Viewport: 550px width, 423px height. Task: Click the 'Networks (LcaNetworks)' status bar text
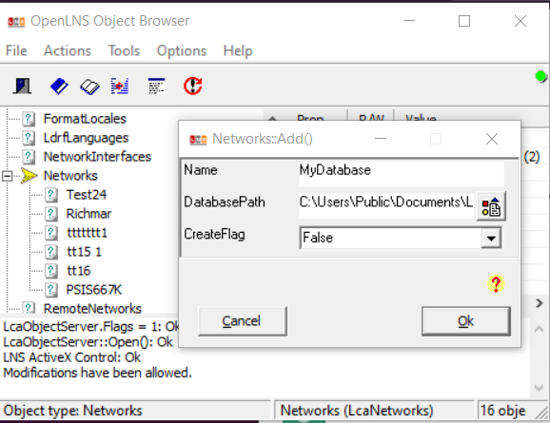point(357,411)
